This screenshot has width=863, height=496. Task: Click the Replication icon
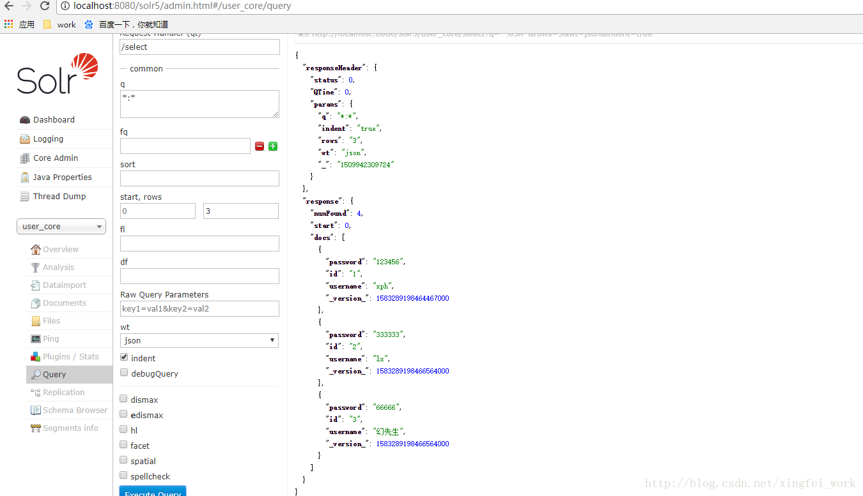[36, 393]
